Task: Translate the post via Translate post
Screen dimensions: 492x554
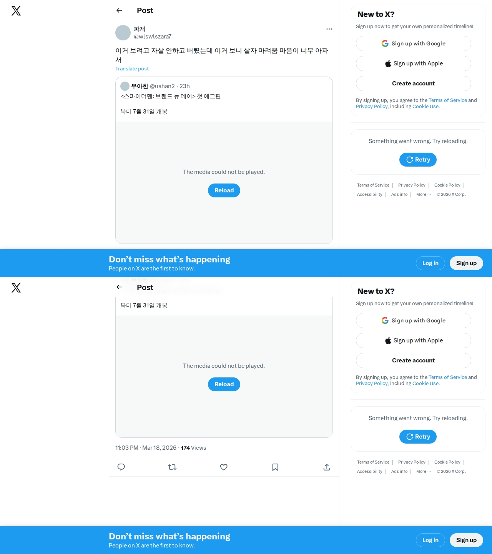Action: pyautogui.click(x=132, y=68)
